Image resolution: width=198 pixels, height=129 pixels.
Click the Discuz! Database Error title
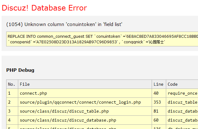(x=44, y=8)
